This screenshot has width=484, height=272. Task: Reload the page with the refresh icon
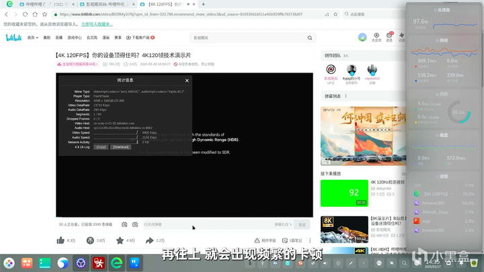tap(26, 14)
